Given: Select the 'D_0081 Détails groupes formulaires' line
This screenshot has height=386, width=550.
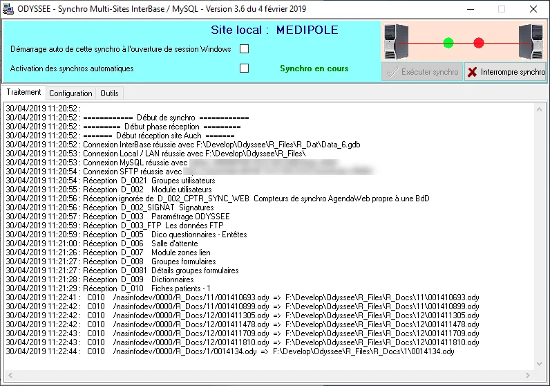Looking at the screenshot, I should tap(122, 270).
